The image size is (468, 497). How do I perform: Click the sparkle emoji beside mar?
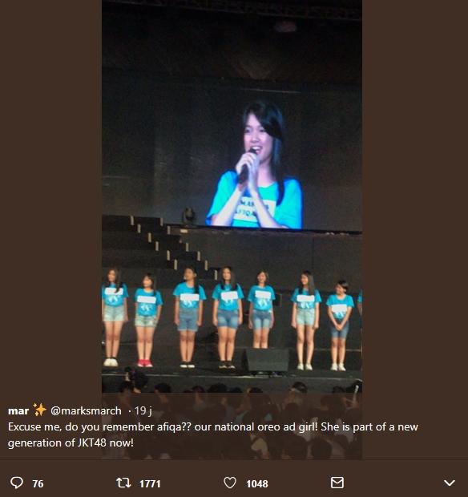click(39, 410)
